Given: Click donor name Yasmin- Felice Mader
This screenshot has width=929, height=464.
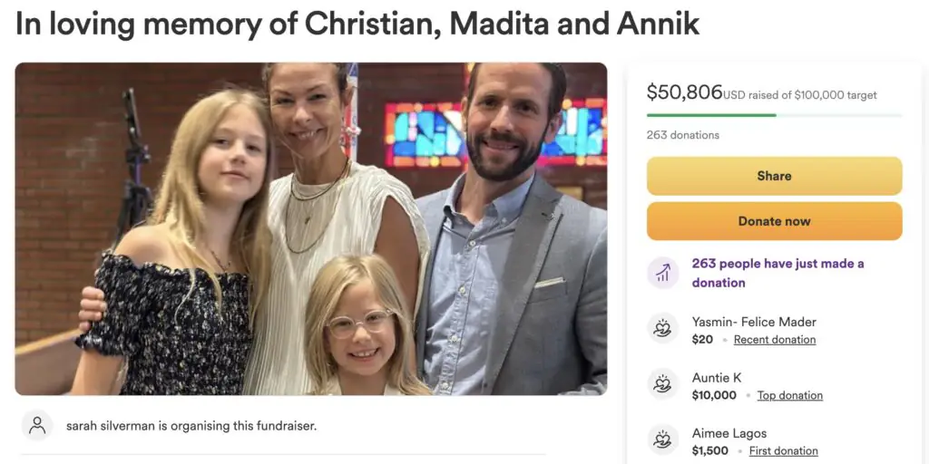Looking at the screenshot, I should pyautogui.click(x=753, y=322).
